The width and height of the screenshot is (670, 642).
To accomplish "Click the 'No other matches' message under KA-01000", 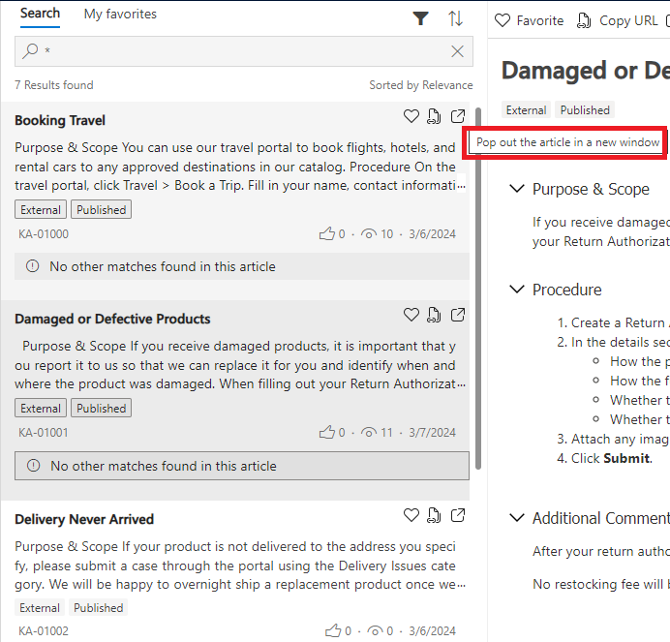I will coord(242,266).
